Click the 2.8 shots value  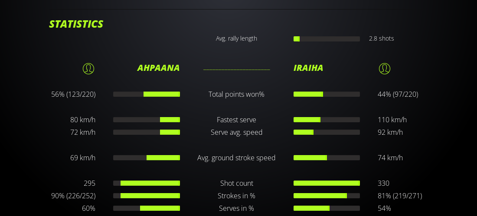(381, 38)
